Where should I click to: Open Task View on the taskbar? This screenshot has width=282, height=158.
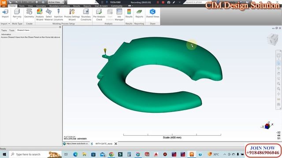coord(66,154)
